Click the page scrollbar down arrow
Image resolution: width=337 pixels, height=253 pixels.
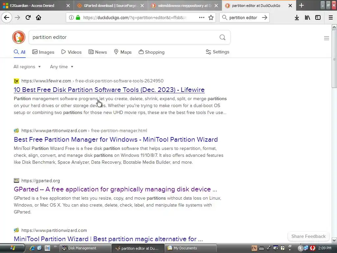click(334, 240)
